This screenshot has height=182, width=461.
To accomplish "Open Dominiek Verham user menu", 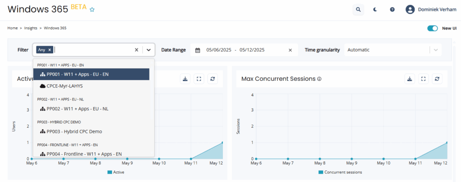I will coord(431,9).
